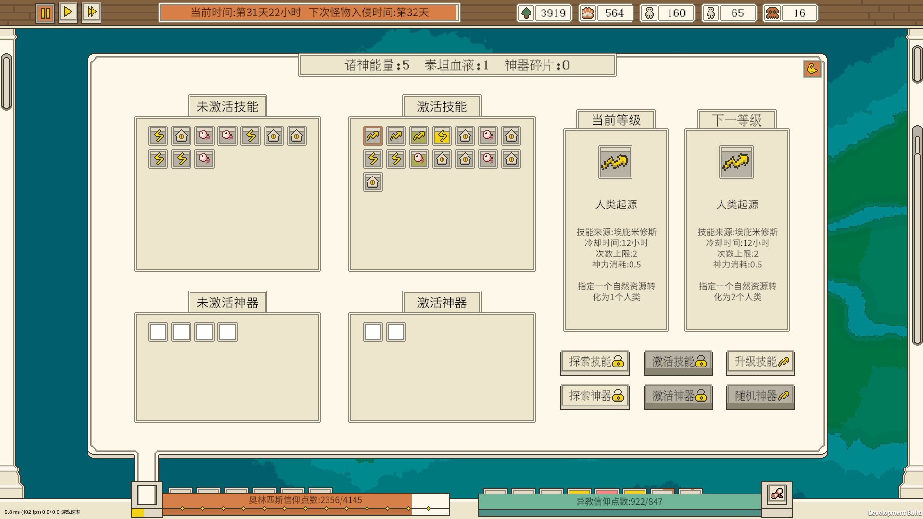Select first lightning skill in 未激活技能's second row

pyautogui.click(x=158, y=159)
